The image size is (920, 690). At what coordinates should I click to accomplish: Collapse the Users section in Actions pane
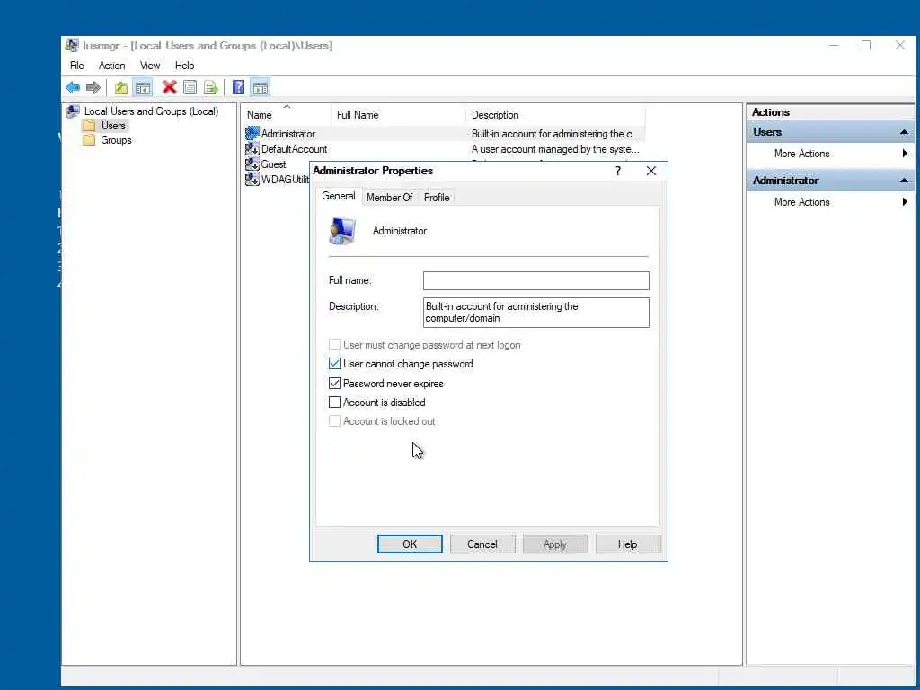click(904, 133)
